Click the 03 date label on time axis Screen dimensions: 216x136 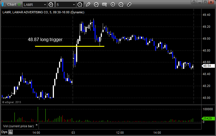point(73,133)
